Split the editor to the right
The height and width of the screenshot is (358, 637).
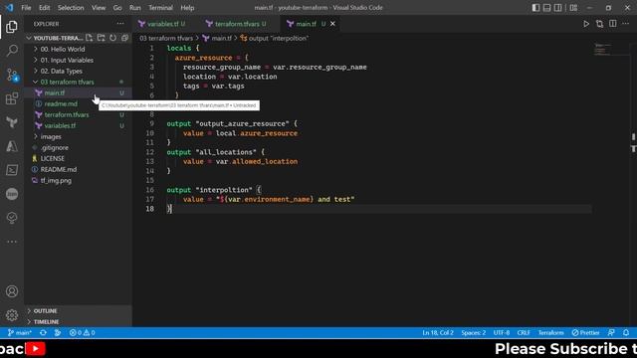pyautogui.click(x=613, y=24)
